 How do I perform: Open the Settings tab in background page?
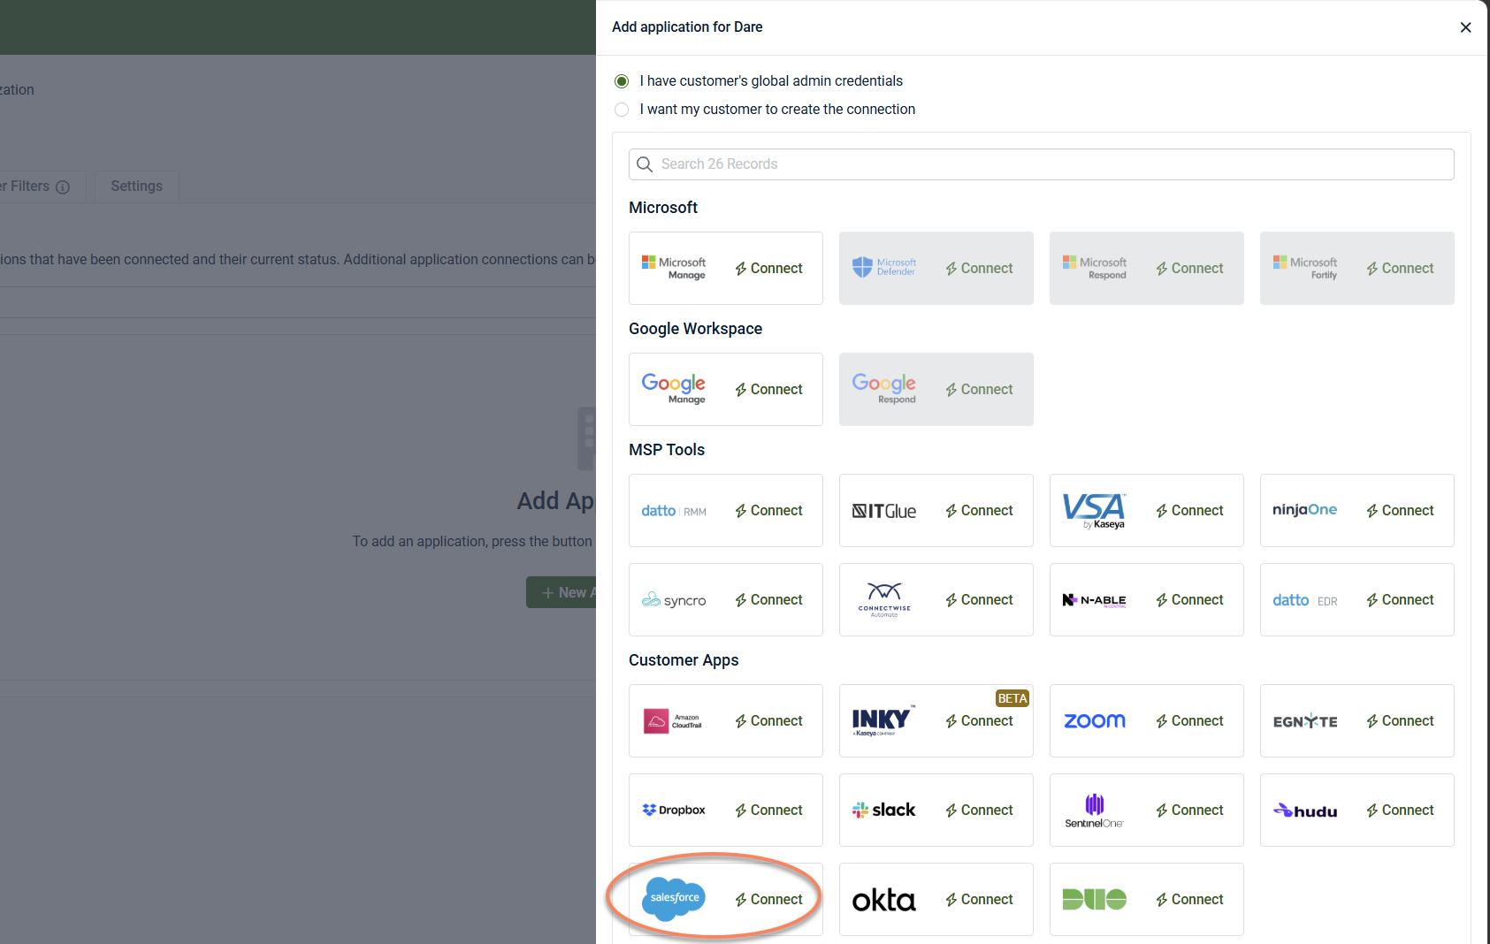136,187
